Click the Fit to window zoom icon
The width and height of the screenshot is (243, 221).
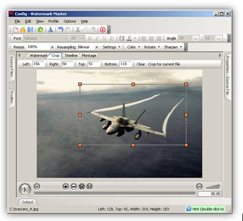tap(82, 186)
